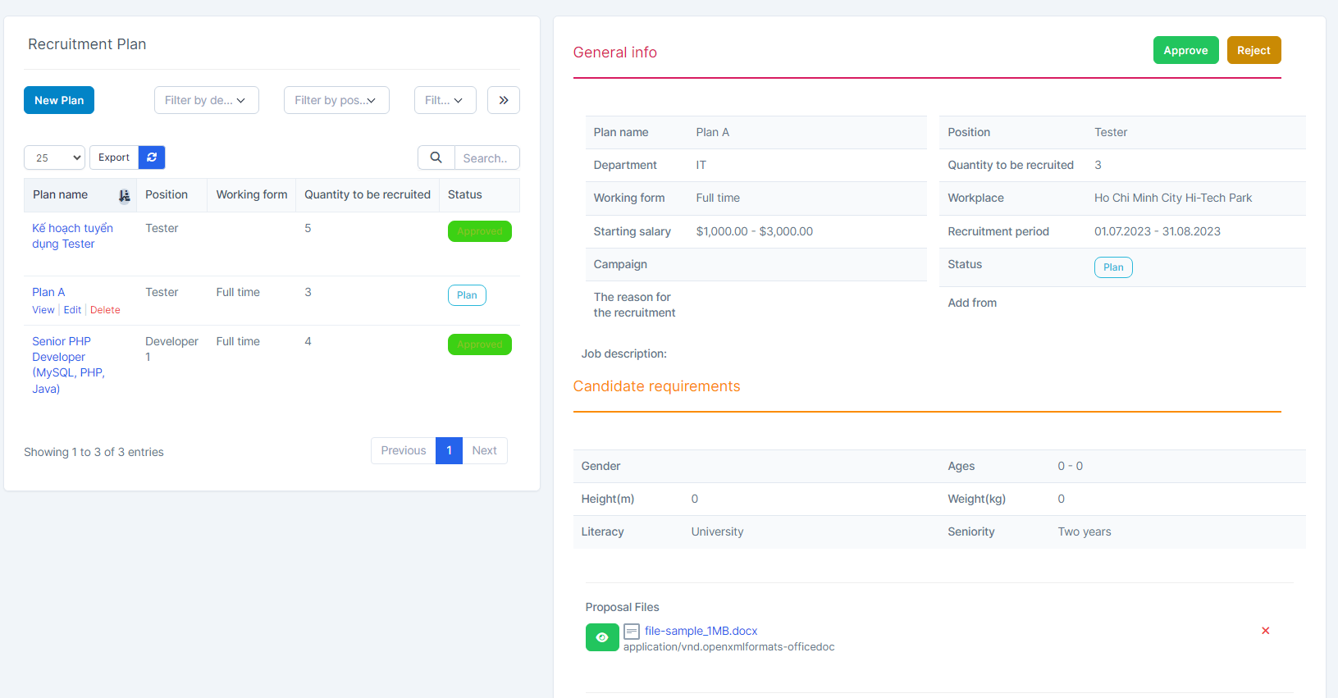Approve the recruitment plan
The height and width of the screenshot is (698, 1338).
pos(1185,50)
